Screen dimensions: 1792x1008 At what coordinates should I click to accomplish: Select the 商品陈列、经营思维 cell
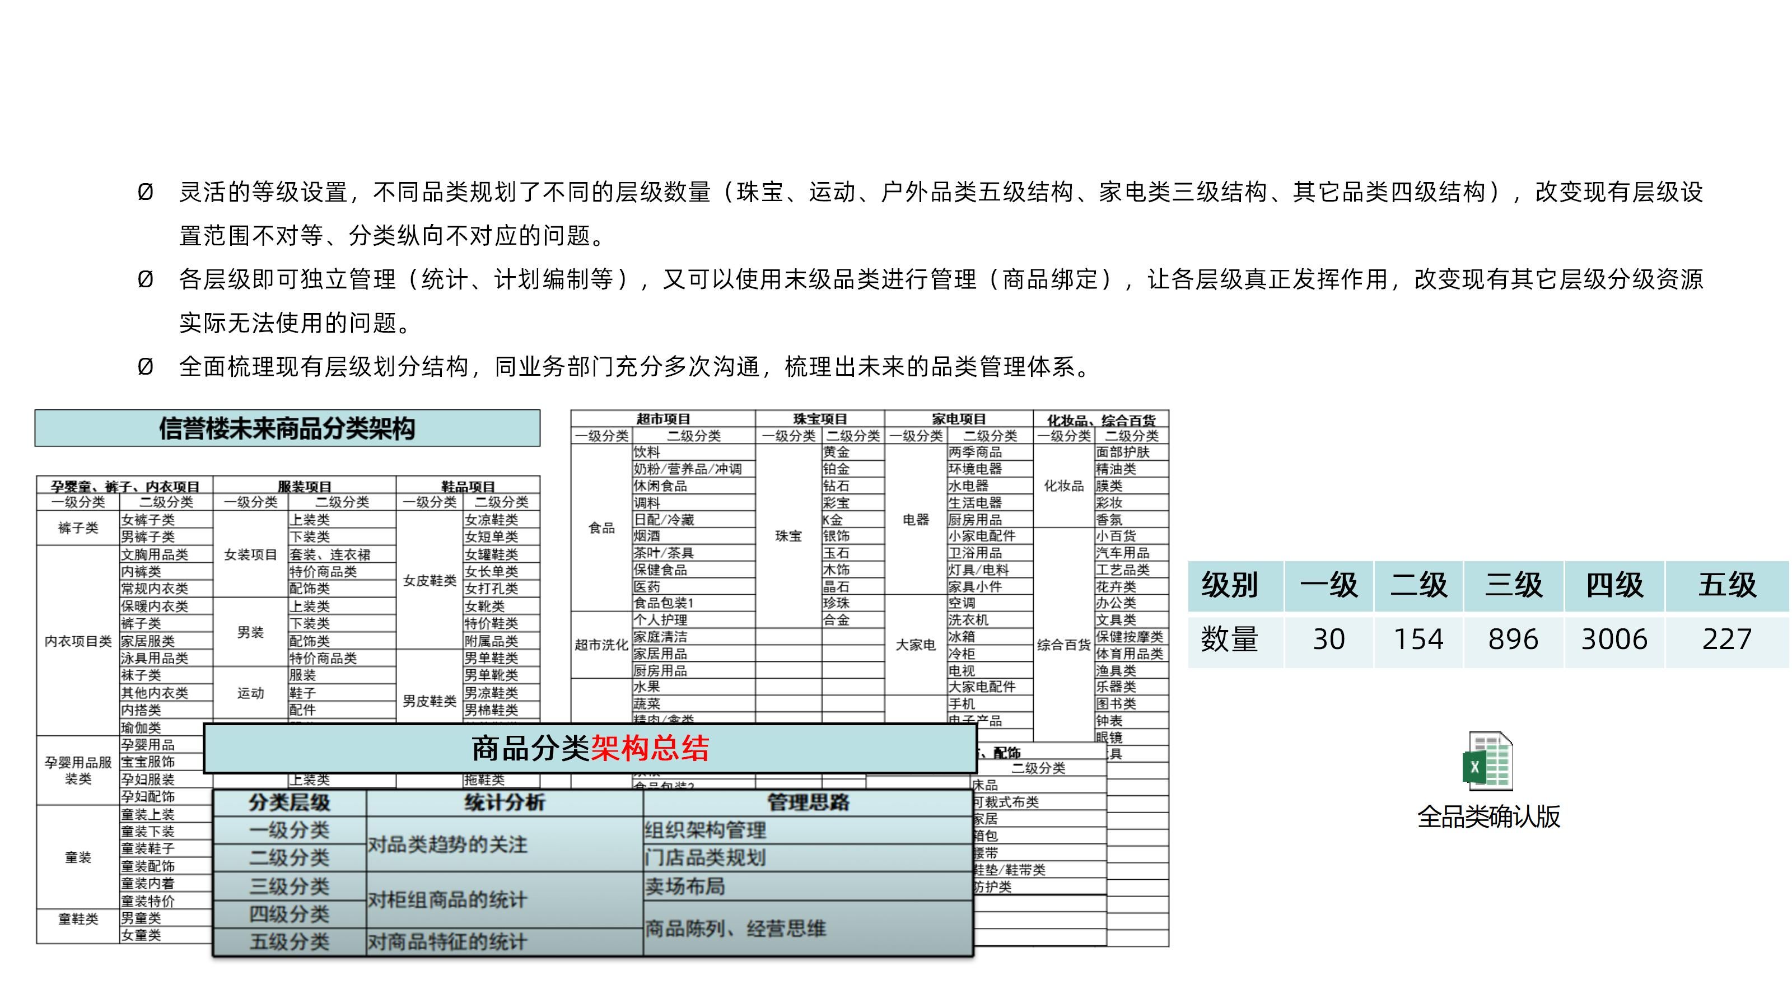pos(735,928)
